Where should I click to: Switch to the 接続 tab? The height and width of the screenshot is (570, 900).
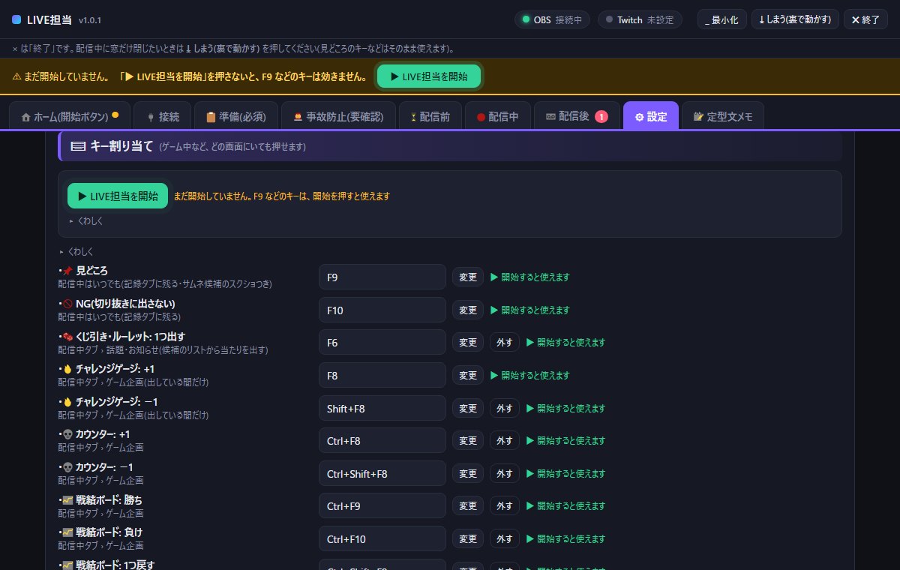click(x=162, y=116)
